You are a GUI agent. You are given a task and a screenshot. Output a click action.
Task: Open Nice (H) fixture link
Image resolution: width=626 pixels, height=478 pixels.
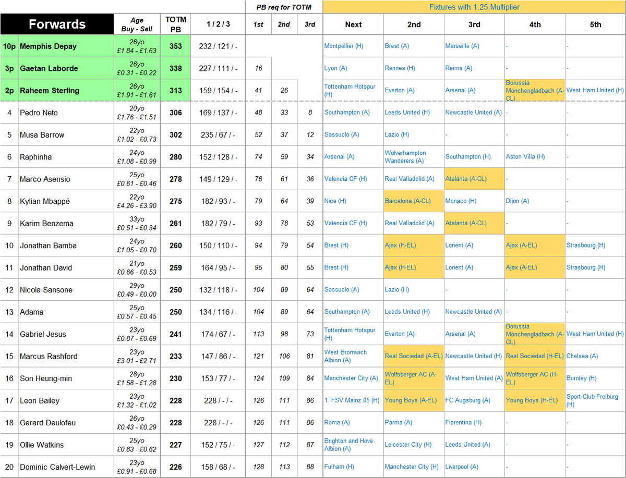point(335,201)
